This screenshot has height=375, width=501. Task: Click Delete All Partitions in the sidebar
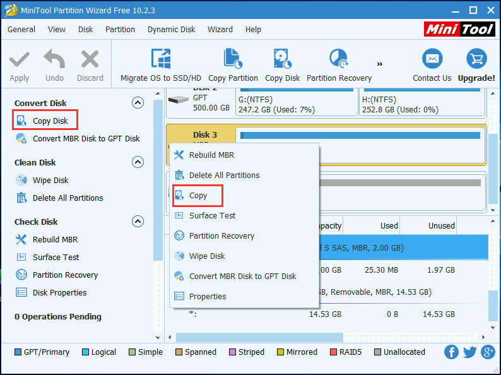59,198
